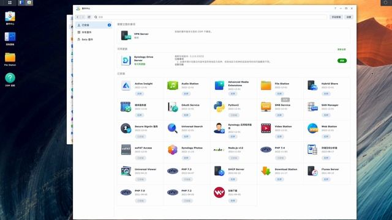Select the DHCP Server package icon
The image size is (392, 220).
(219, 171)
